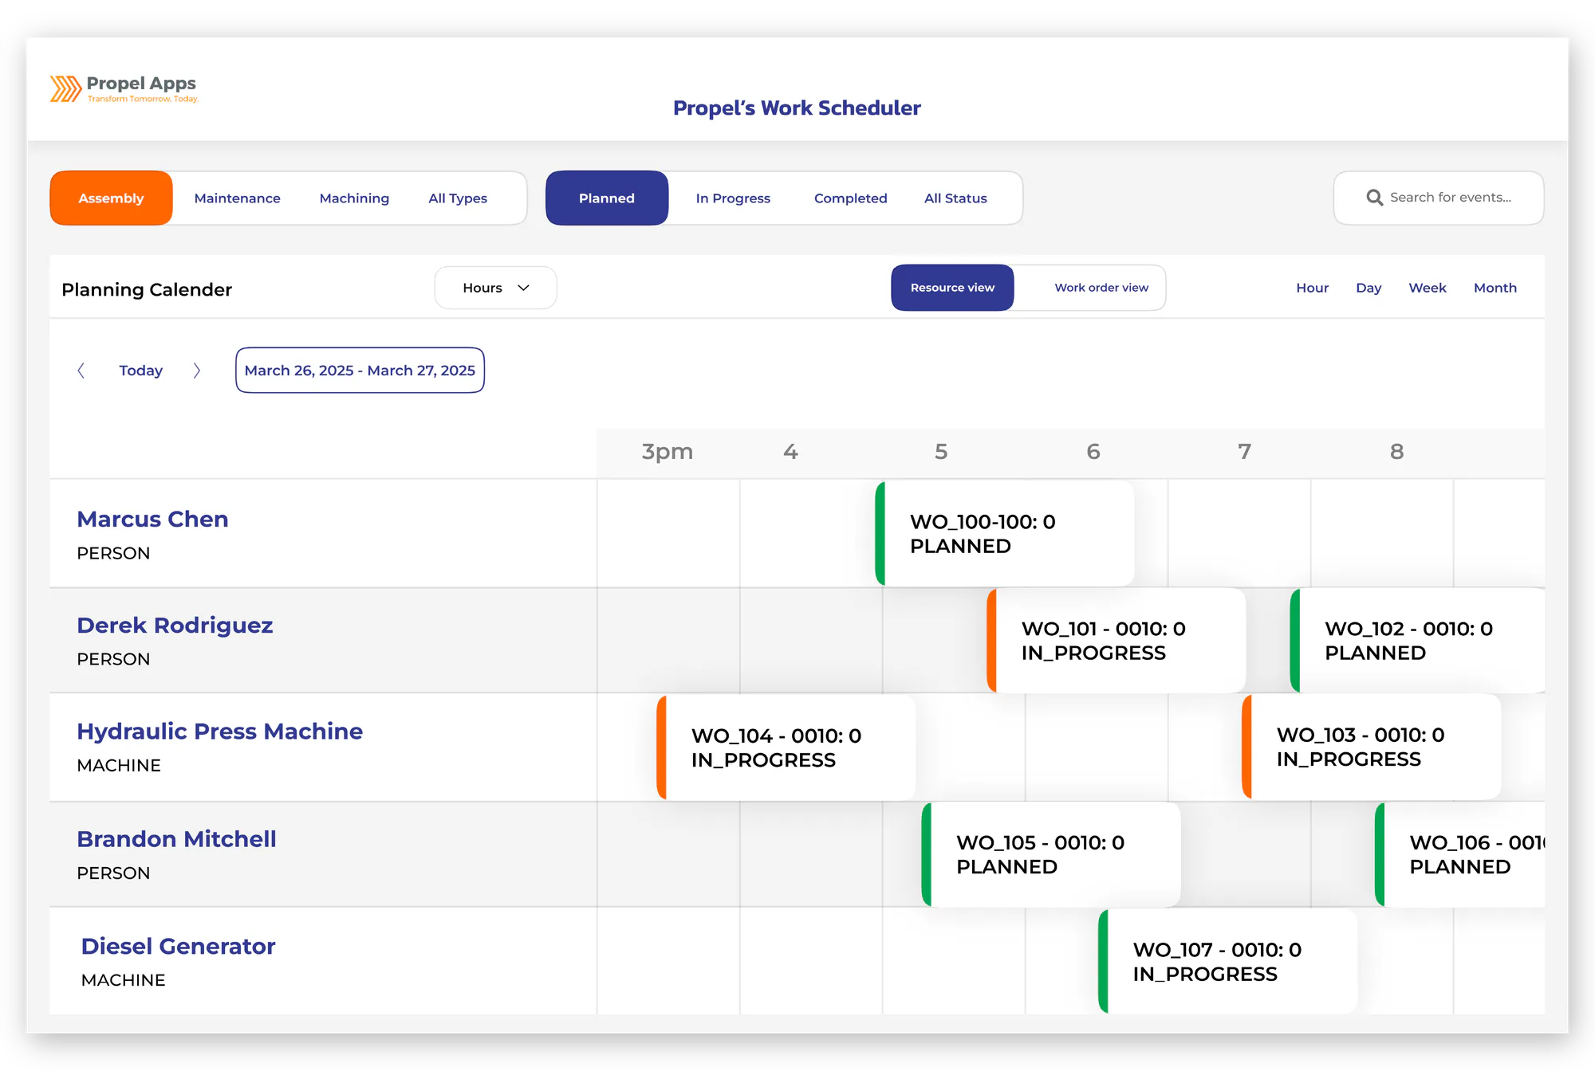Select the Planned status filter
1595x1071 pixels.
click(x=607, y=198)
